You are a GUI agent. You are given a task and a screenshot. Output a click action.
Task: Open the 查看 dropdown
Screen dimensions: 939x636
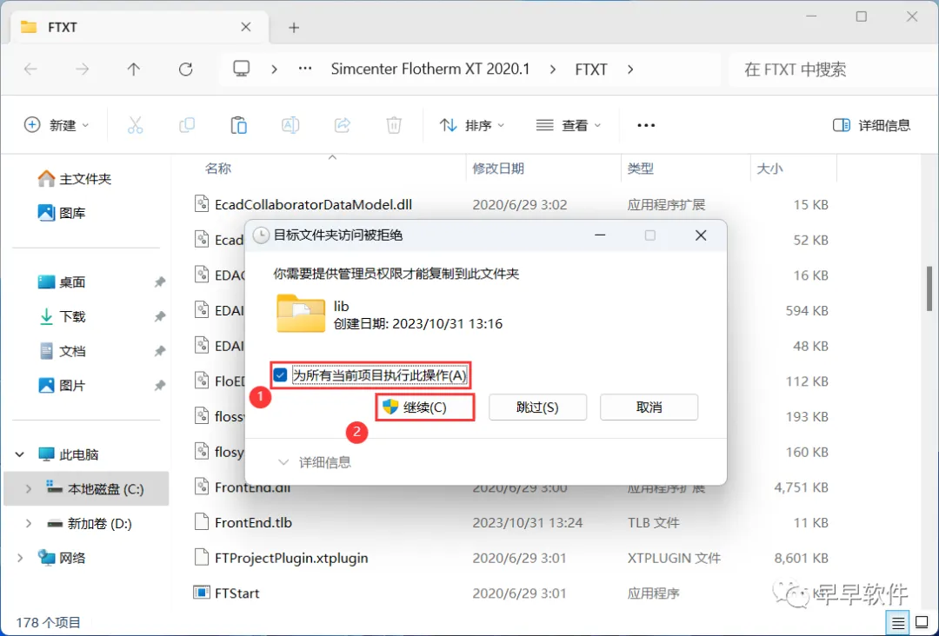click(569, 125)
